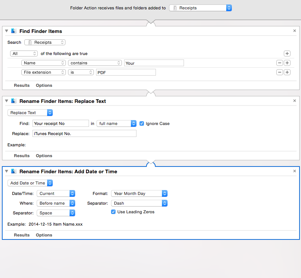The image size is (301, 278).
Task: Show Options of Add Date or Time
Action: pyautogui.click(x=44, y=235)
